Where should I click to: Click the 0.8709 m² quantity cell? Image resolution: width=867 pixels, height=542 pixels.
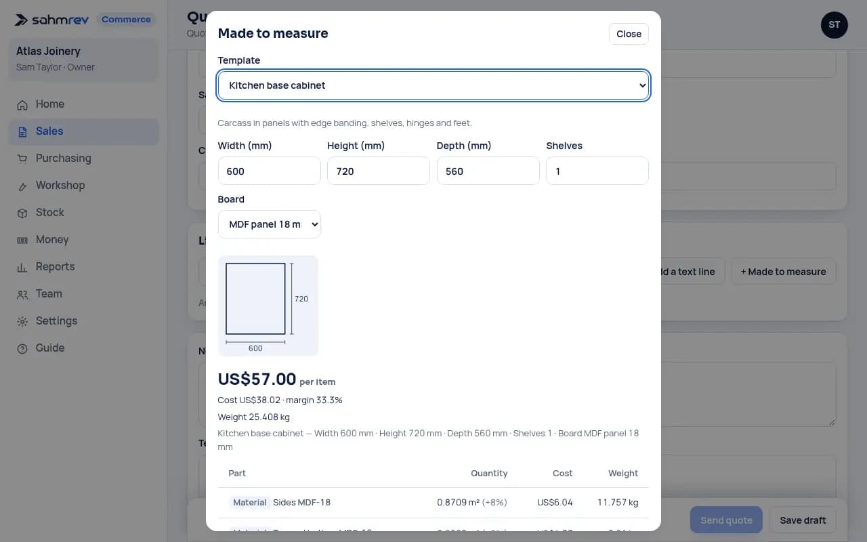[472, 503]
